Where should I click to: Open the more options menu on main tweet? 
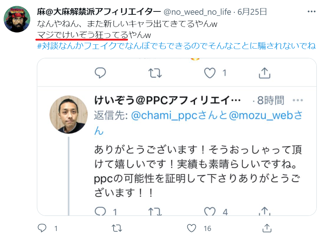311,11
